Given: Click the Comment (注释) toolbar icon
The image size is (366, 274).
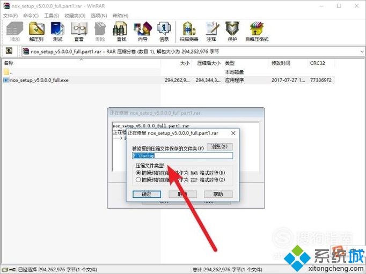Looking at the screenshot, I should pos(211,32).
